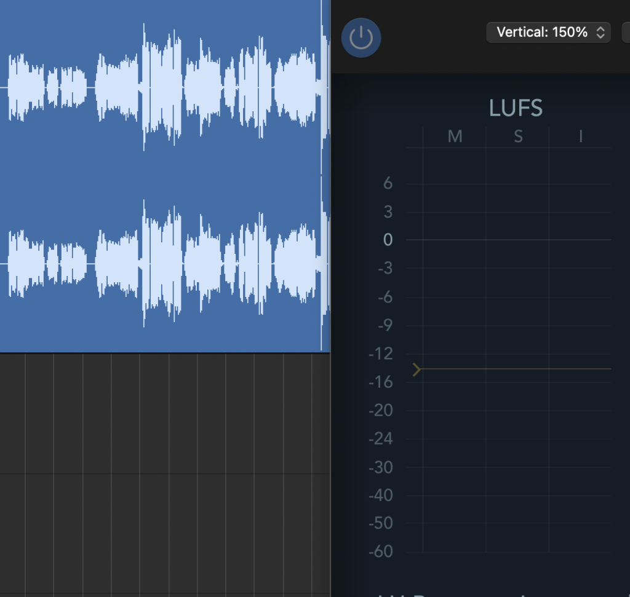Click the partially visible button beside Vertical menu
The image size is (630, 597).
(x=626, y=33)
